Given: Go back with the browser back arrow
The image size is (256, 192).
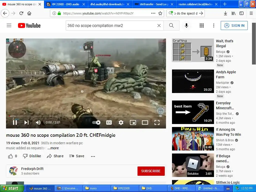Looking at the screenshot, I should (x=5, y=13).
